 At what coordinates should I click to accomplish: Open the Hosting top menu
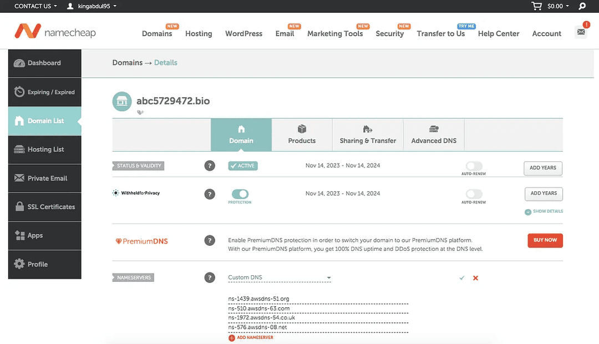(x=199, y=34)
